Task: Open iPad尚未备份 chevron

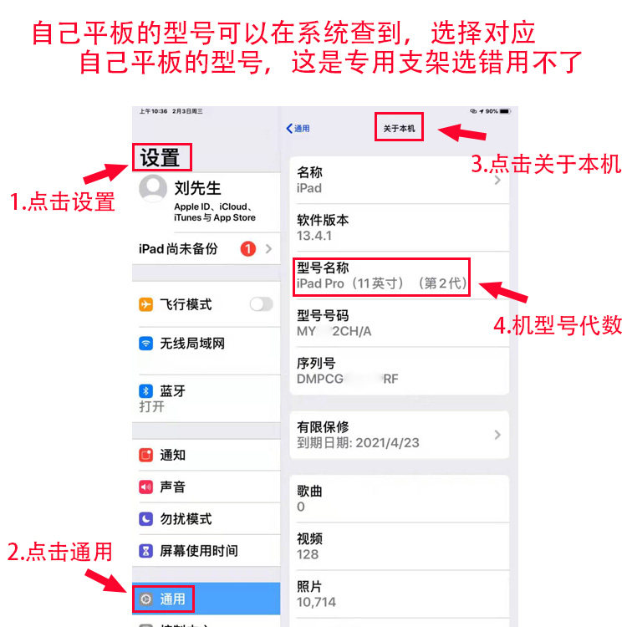Action: coord(268,249)
